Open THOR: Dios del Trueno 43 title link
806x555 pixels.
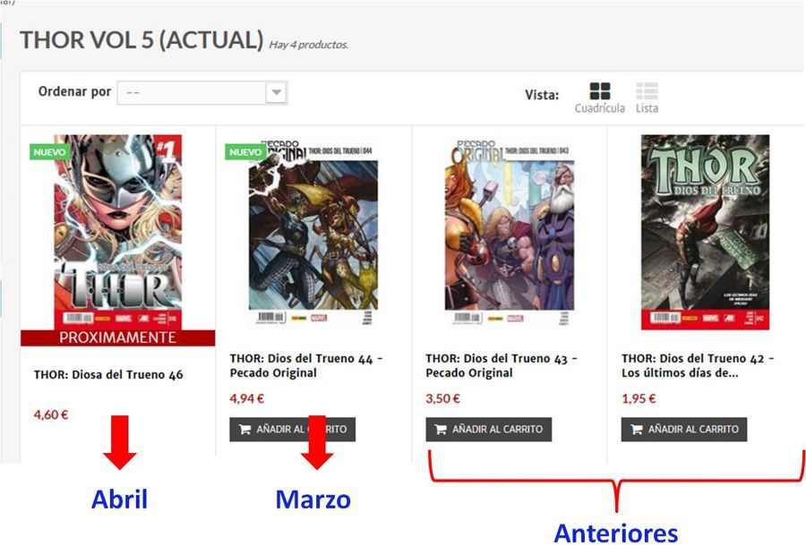502,365
